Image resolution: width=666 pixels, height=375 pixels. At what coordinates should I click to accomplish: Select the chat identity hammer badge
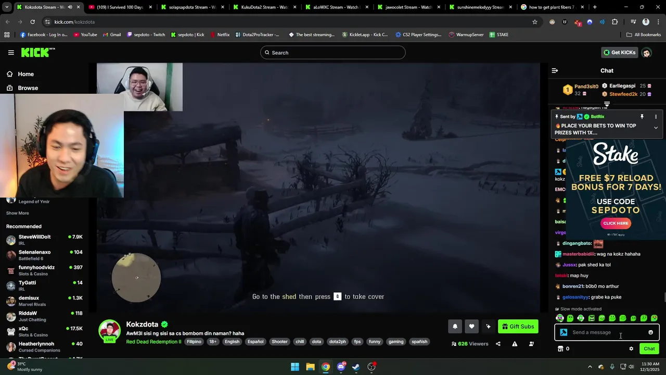[563, 332]
